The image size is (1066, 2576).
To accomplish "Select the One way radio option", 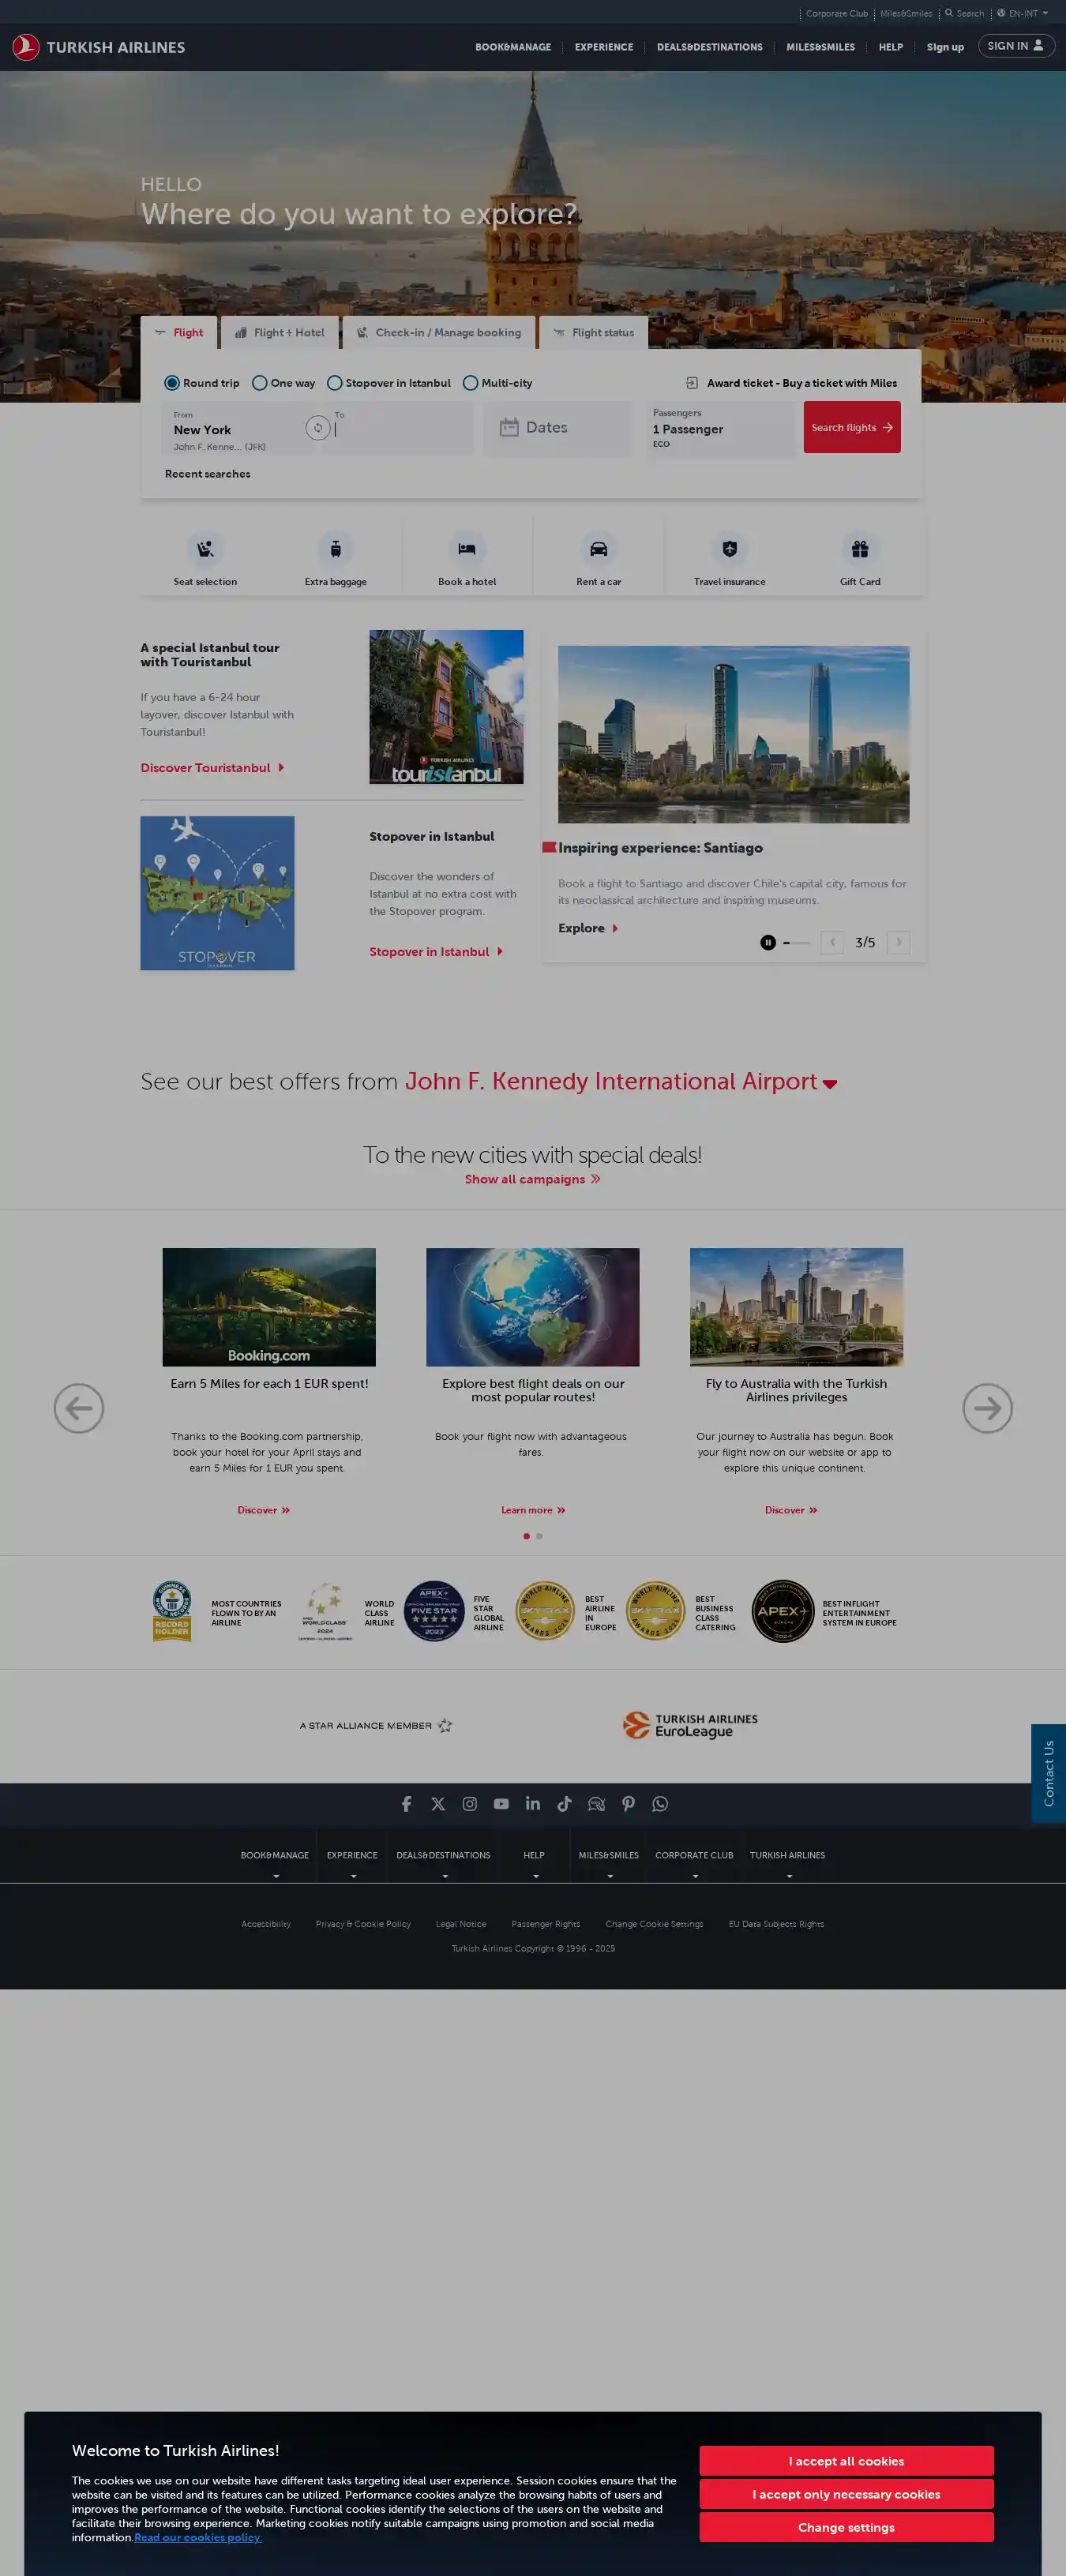I will (260, 383).
